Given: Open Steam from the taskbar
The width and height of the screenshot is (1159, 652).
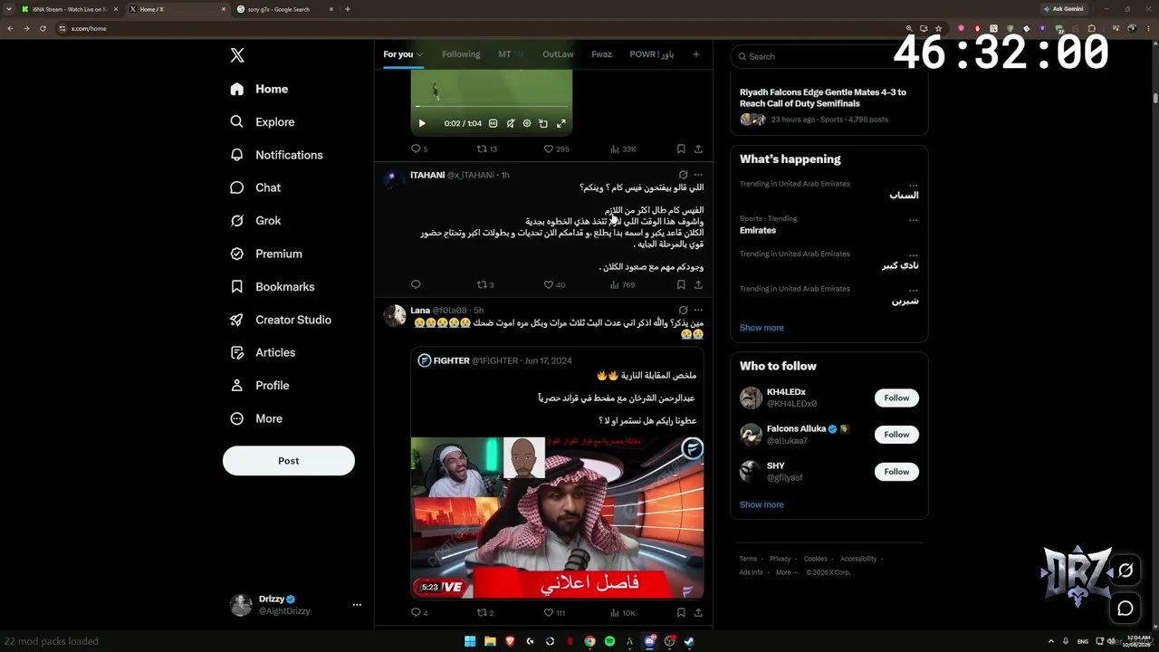Looking at the screenshot, I should tap(689, 641).
